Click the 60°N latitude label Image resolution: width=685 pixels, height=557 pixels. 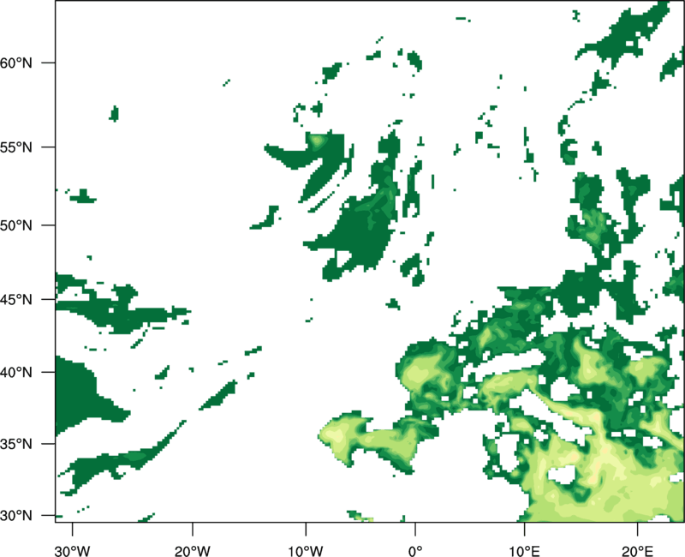[16, 63]
